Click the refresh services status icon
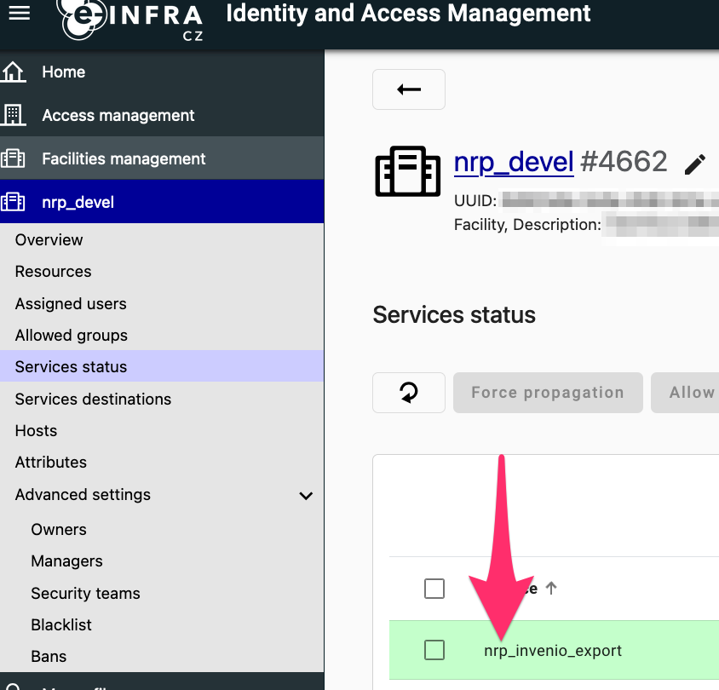The image size is (719, 690). (x=409, y=393)
